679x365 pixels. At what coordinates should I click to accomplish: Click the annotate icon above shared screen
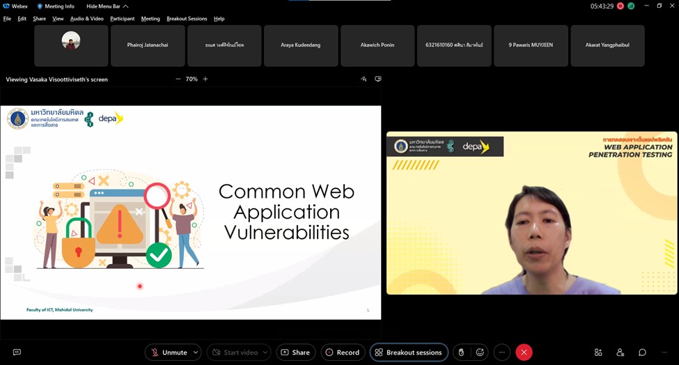[x=364, y=79]
